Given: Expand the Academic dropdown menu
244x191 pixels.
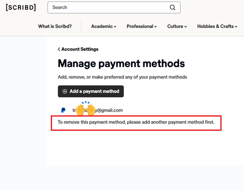Looking at the screenshot, I should (103, 26).
